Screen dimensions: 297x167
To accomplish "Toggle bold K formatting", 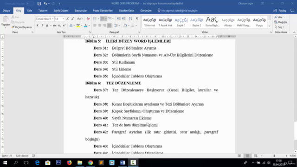I will [38, 26].
